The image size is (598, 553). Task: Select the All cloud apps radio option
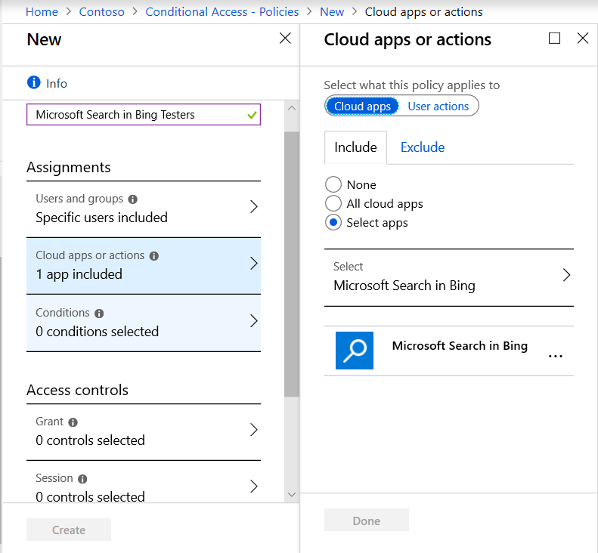[x=333, y=203]
